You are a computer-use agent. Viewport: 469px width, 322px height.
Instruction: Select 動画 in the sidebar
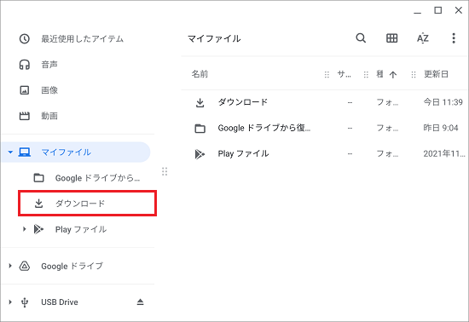[49, 116]
